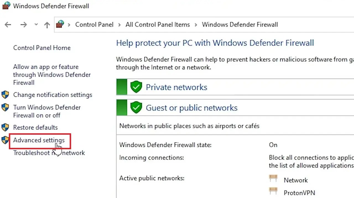Open the breadcrumb dropdown after Control Panel
354x198 pixels.
(x=119, y=24)
